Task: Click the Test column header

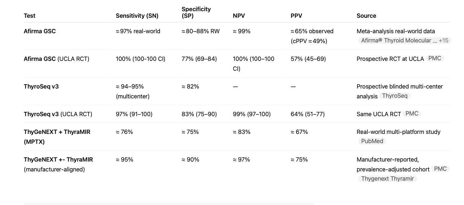Action: coord(30,16)
